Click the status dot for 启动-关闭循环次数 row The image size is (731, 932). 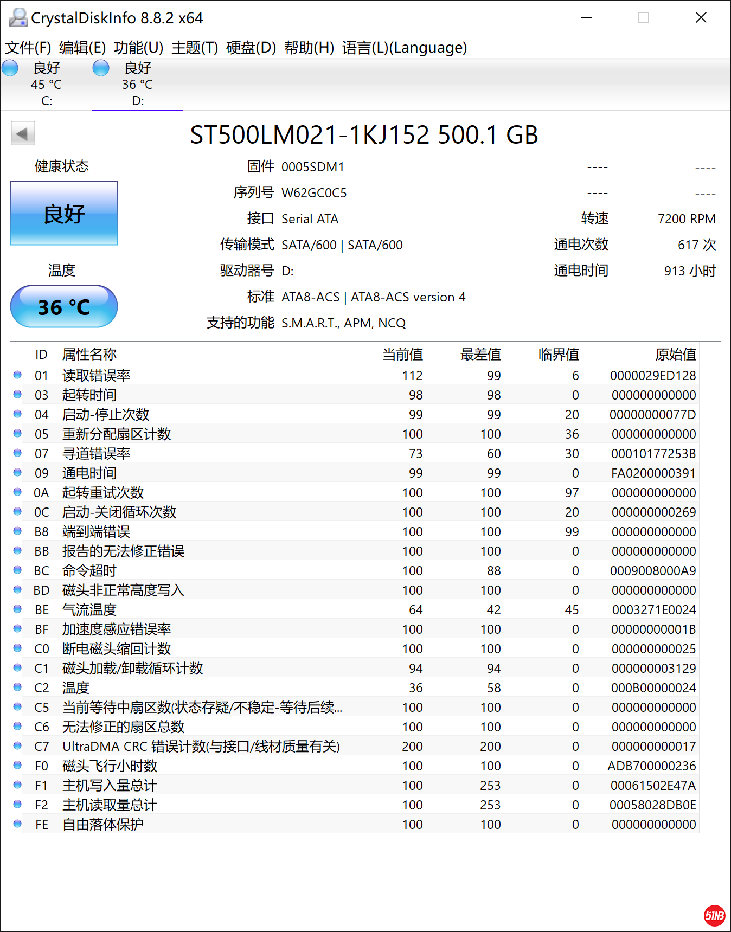pyautogui.click(x=17, y=511)
